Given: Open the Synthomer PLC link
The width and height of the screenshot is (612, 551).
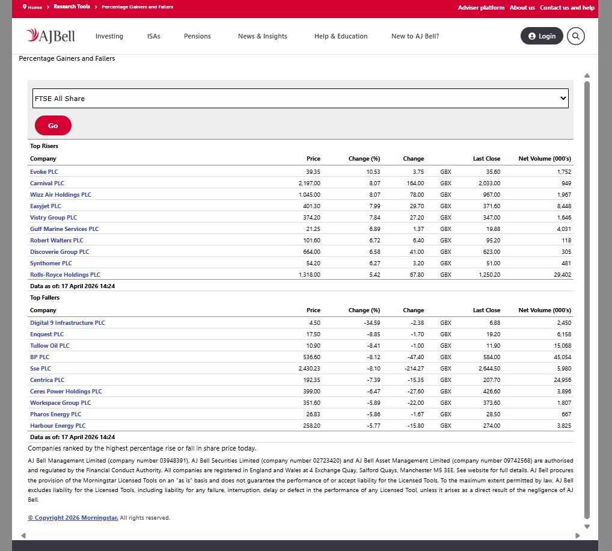Looking at the screenshot, I should [x=50, y=263].
